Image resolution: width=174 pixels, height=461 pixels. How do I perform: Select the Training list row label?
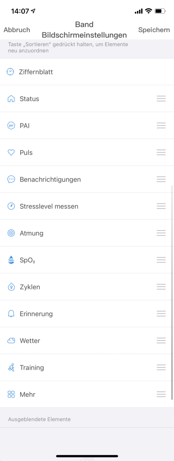tap(32, 368)
